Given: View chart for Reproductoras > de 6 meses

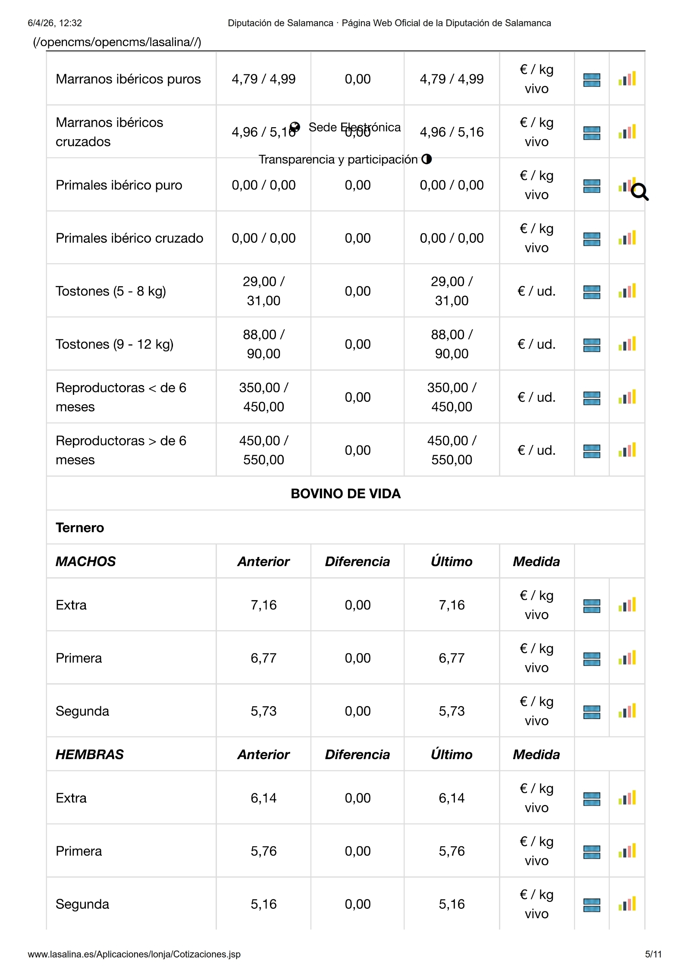Looking at the screenshot, I should [627, 450].
